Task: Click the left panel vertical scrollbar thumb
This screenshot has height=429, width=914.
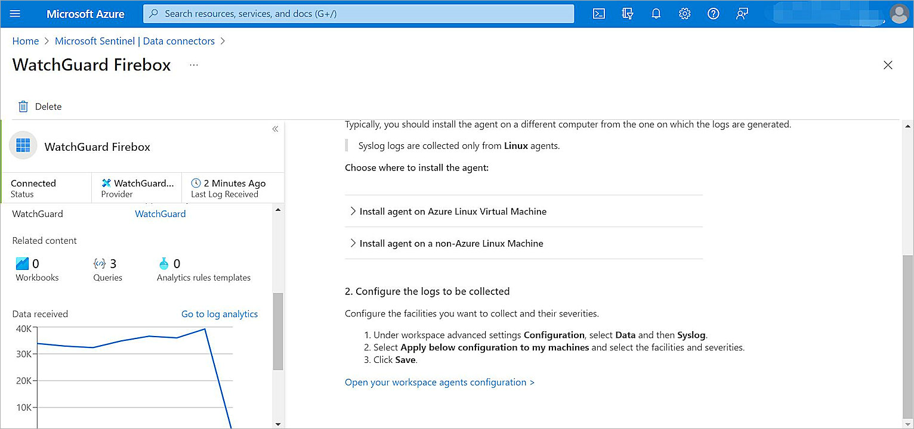Action: click(278, 331)
